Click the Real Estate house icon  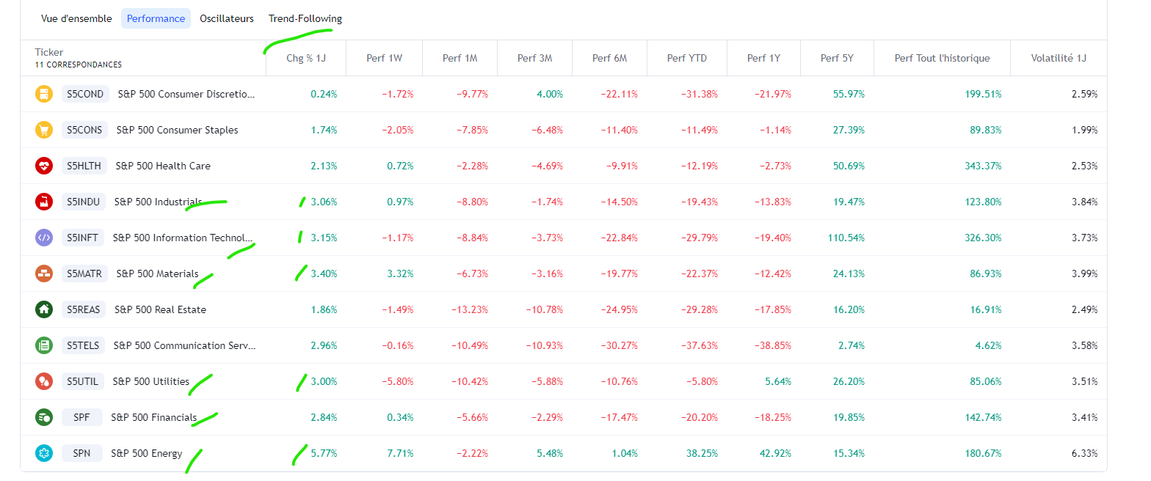pyautogui.click(x=44, y=309)
